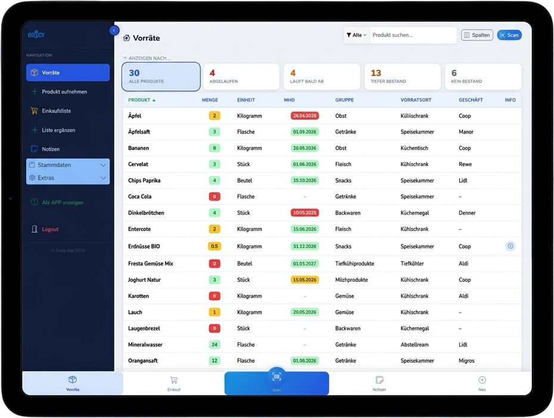This screenshot has width=554, height=418.
Task: Select the 4 Läuft bald ab card
Action: [322, 77]
